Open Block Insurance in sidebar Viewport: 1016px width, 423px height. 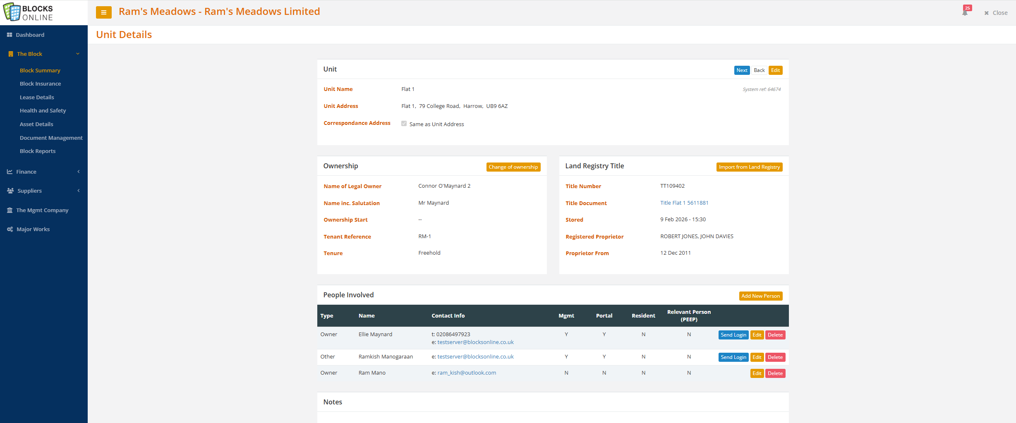[x=40, y=84]
